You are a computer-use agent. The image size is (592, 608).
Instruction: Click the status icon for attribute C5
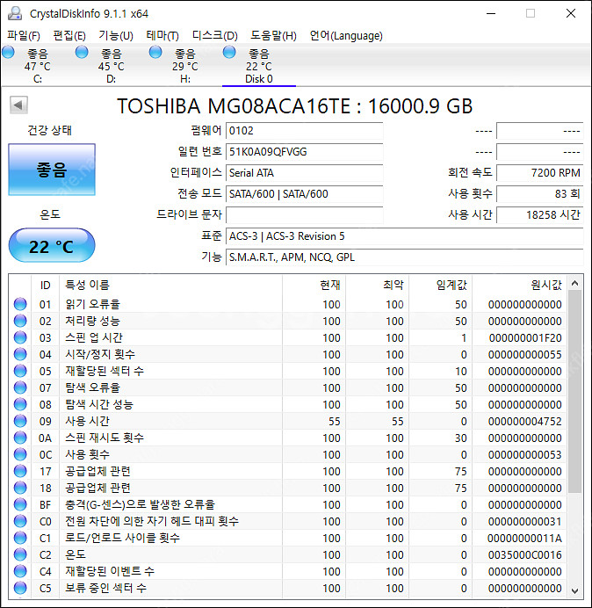[20, 588]
